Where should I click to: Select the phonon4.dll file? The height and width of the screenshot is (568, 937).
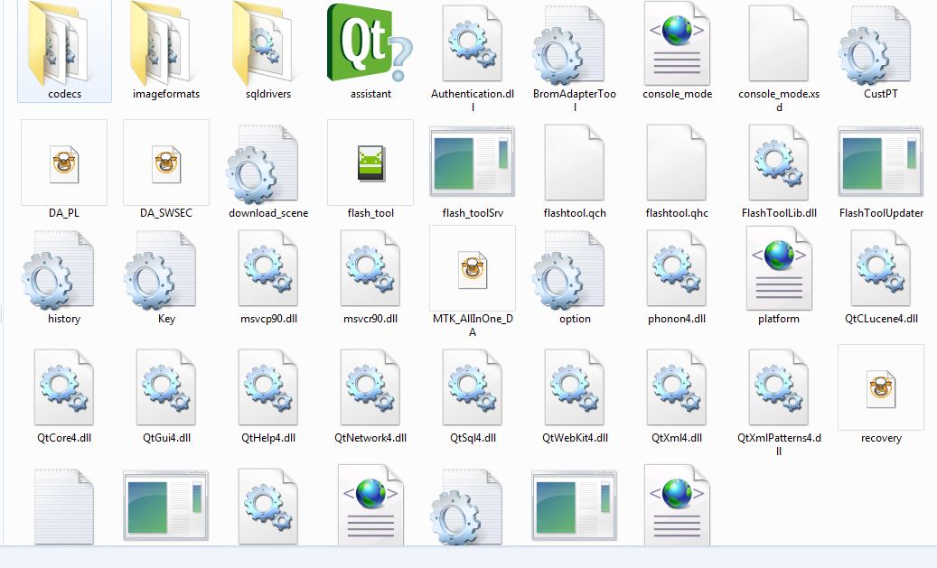[677, 275]
